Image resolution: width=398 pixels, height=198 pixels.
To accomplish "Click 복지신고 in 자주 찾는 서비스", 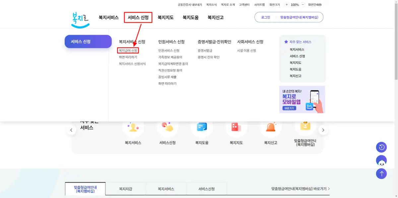I will click(x=296, y=76).
